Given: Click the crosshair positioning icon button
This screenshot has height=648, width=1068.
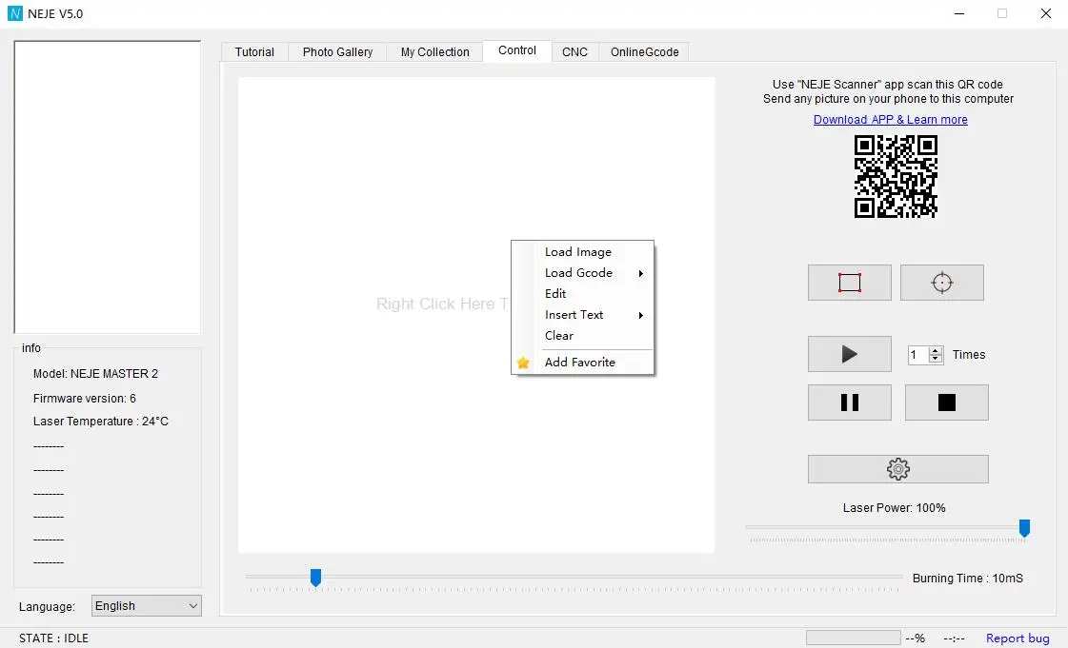Looking at the screenshot, I should click(x=942, y=283).
